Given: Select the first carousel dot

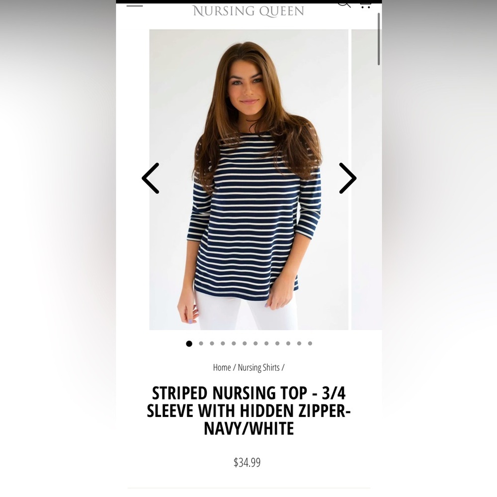Looking at the screenshot, I should tap(189, 343).
